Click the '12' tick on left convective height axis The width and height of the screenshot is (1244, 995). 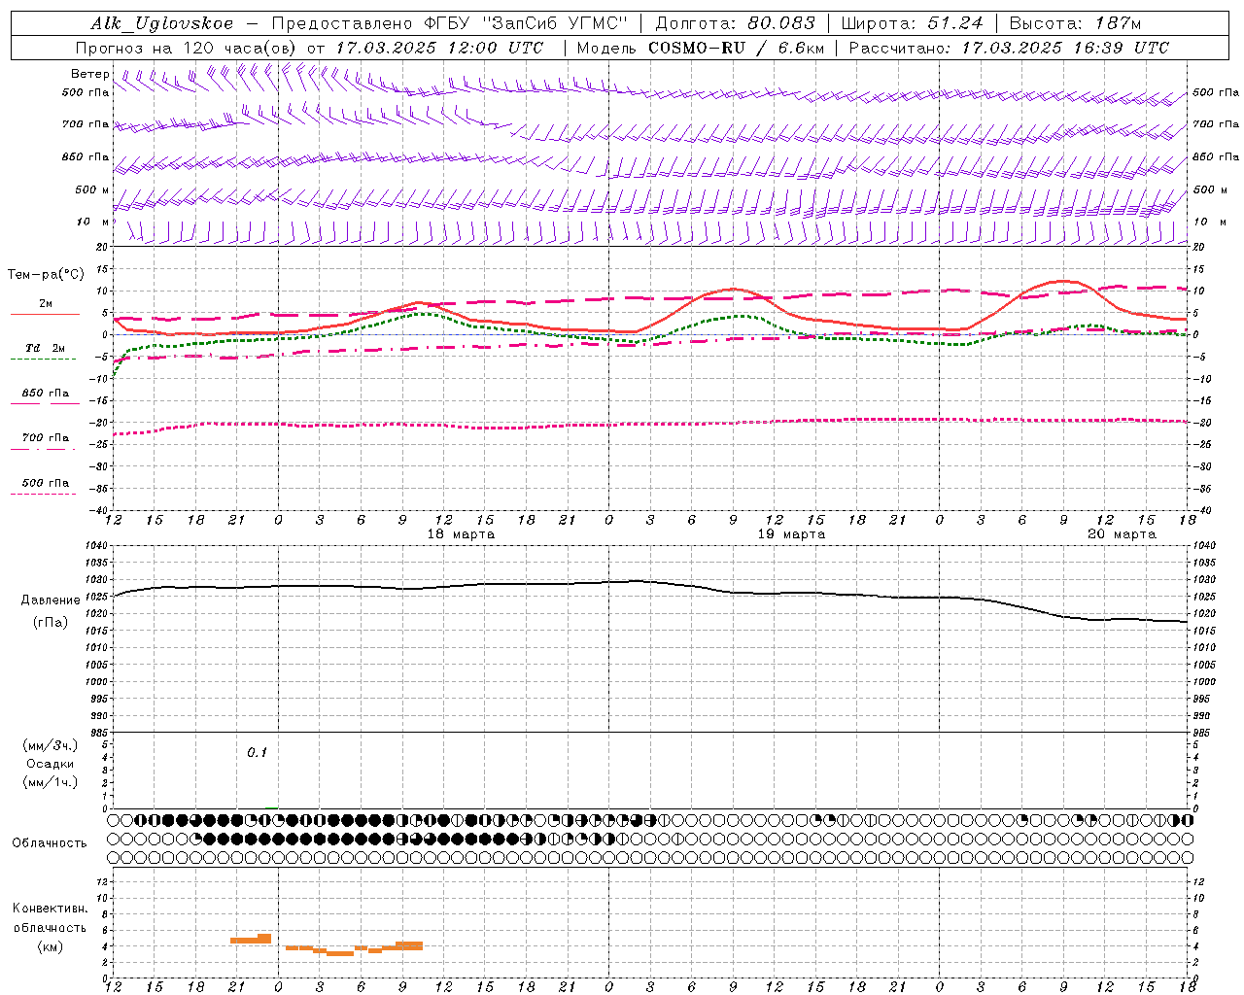click(103, 881)
